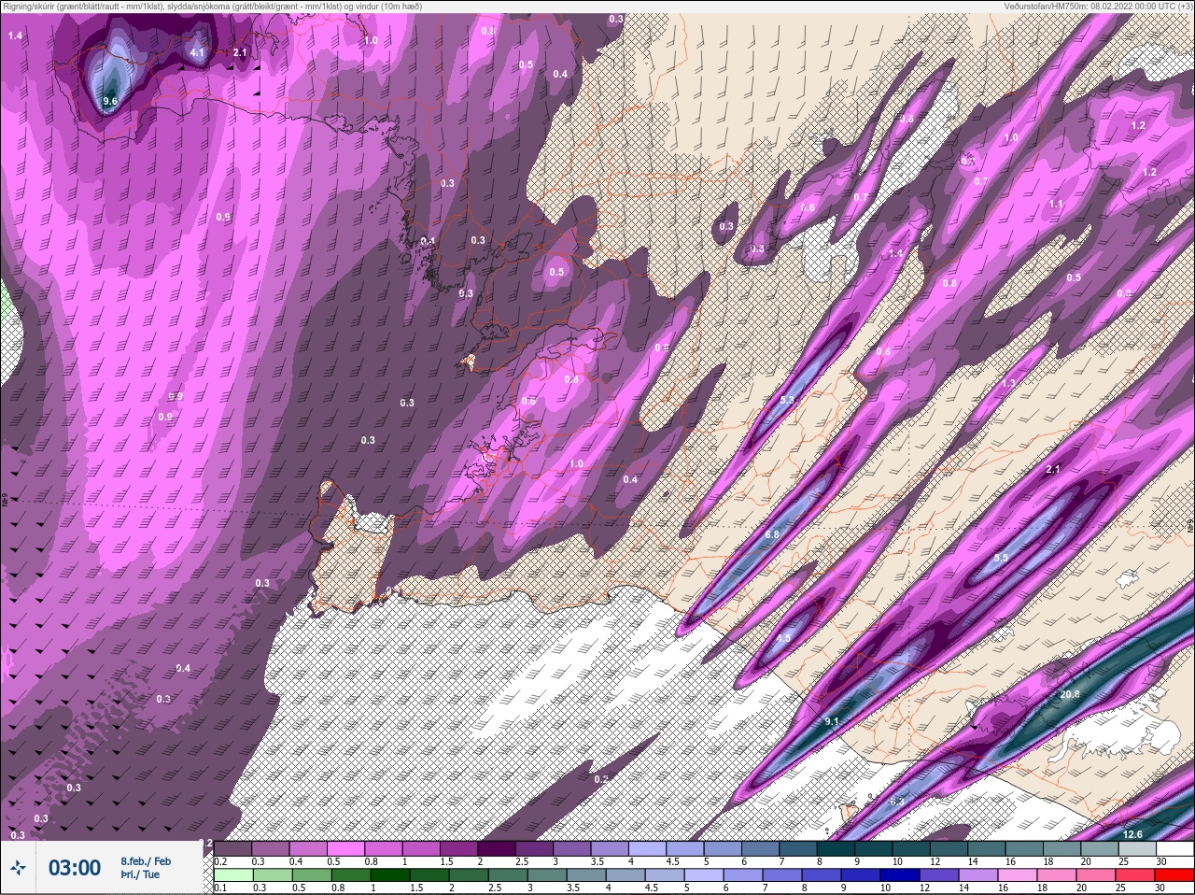Image resolution: width=1195 pixels, height=895 pixels.
Task: Click the 4.5 precipitation value label
Action: click(784, 638)
